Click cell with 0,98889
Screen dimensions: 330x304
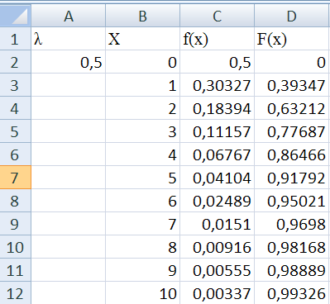pyautogui.click(x=292, y=270)
